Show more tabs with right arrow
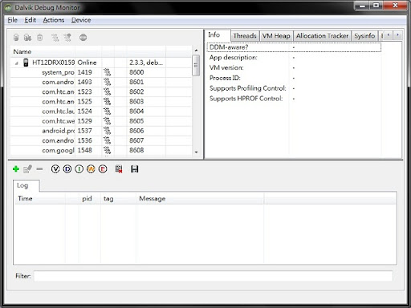411x308 pixels. [397, 35]
